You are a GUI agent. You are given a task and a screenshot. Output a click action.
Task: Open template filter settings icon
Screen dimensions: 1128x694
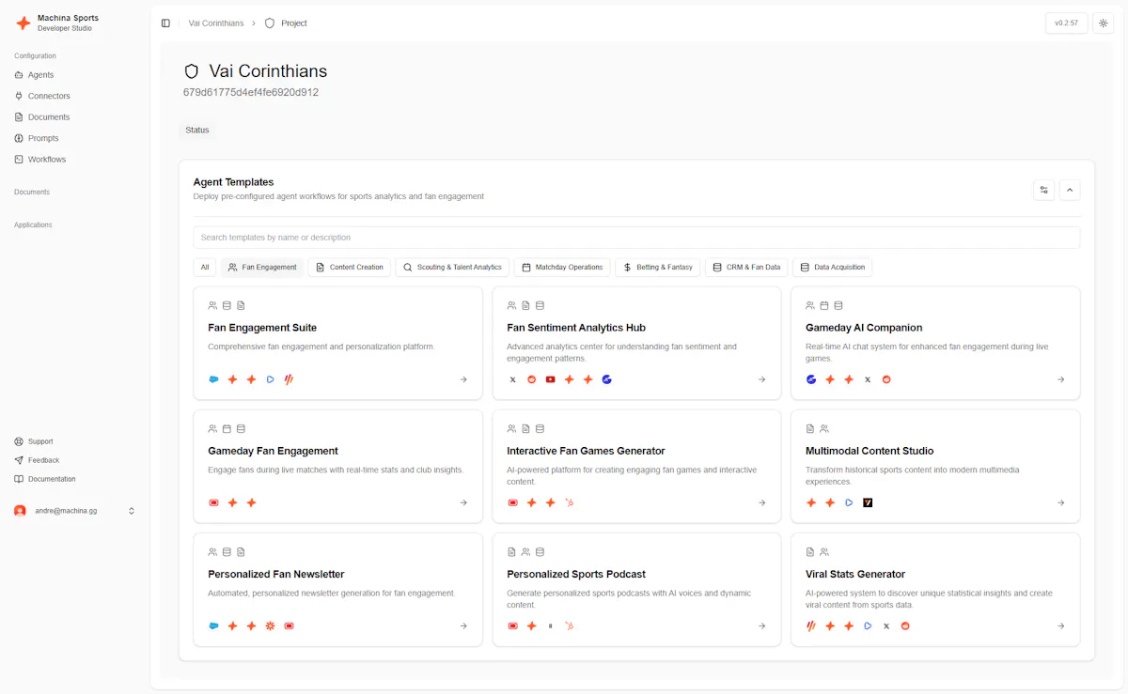click(x=1043, y=190)
